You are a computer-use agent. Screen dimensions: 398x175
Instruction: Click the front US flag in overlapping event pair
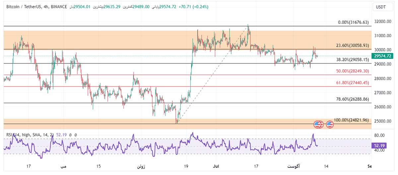pos(317,125)
